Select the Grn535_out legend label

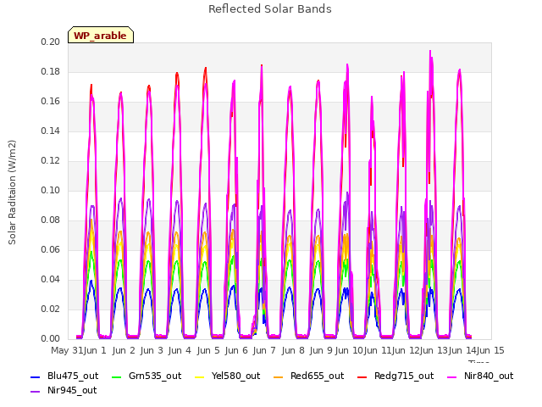coord(155,376)
